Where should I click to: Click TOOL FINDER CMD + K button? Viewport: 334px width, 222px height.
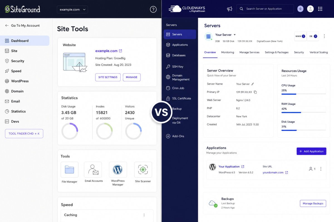(24, 133)
